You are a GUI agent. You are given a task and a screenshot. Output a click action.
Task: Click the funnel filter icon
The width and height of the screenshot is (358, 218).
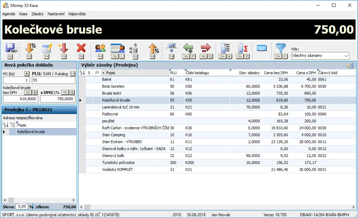[281, 48]
